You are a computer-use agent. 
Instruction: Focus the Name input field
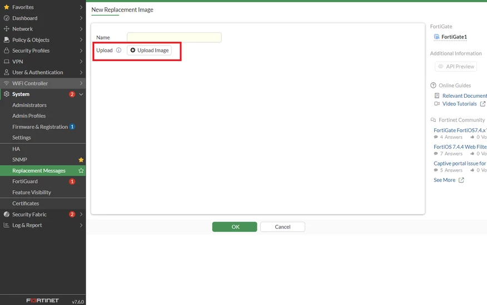tap(174, 37)
